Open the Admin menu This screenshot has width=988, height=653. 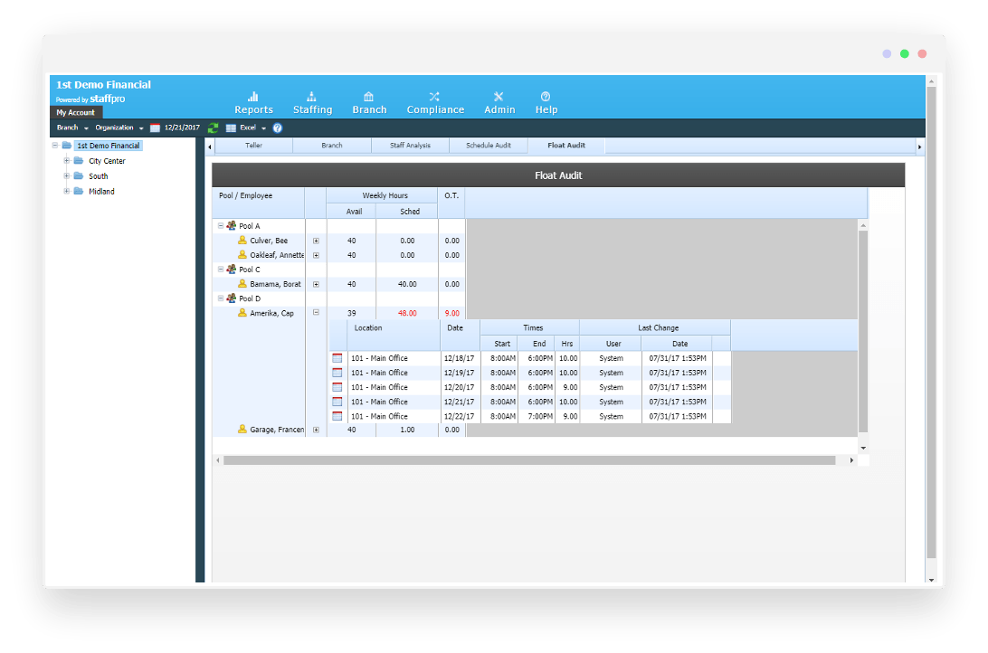[499, 102]
